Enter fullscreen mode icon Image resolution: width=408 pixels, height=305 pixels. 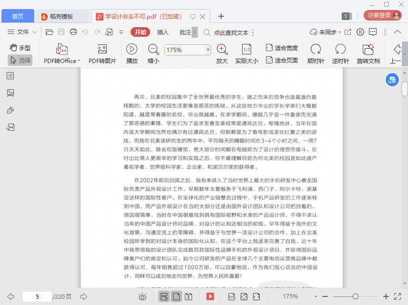(398, 296)
